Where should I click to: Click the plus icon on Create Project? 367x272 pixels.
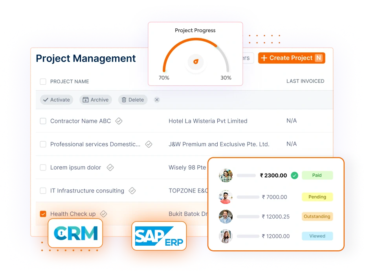[264, 58]
